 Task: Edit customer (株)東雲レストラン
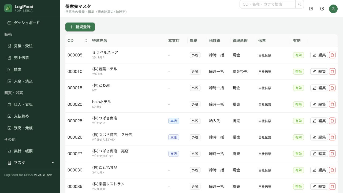[x=319, y=186]
